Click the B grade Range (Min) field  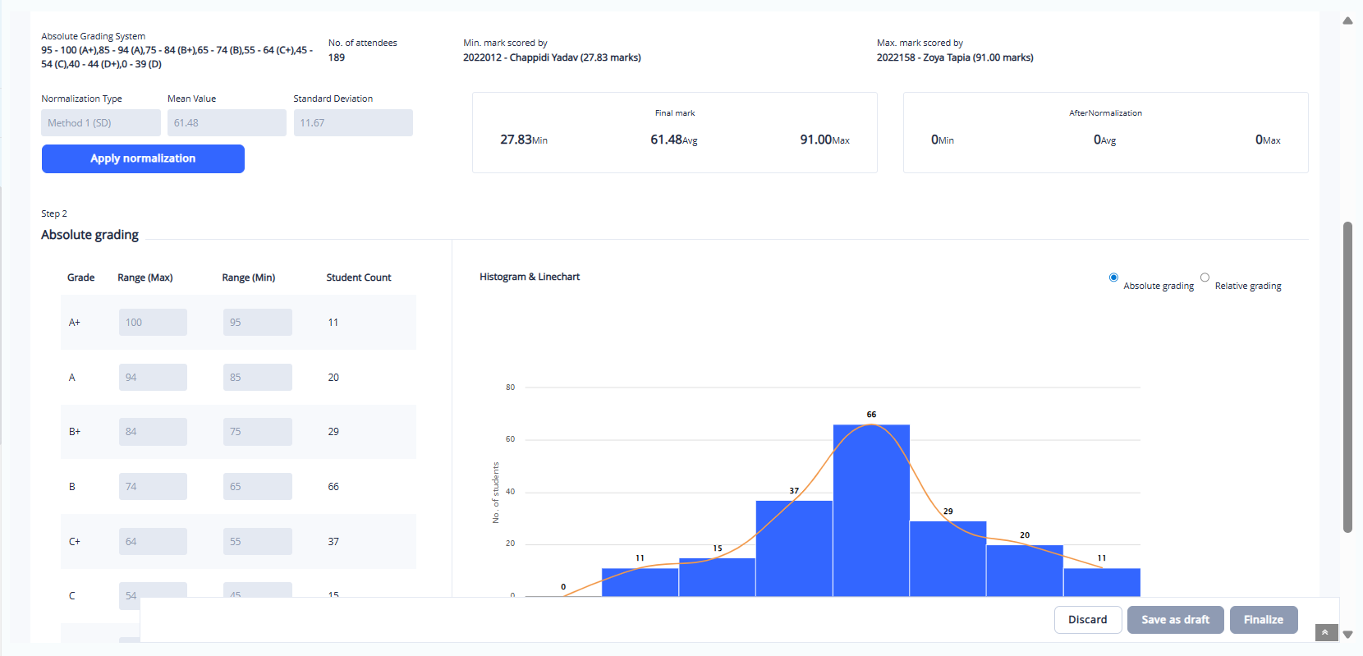click(x=257, y=487)
